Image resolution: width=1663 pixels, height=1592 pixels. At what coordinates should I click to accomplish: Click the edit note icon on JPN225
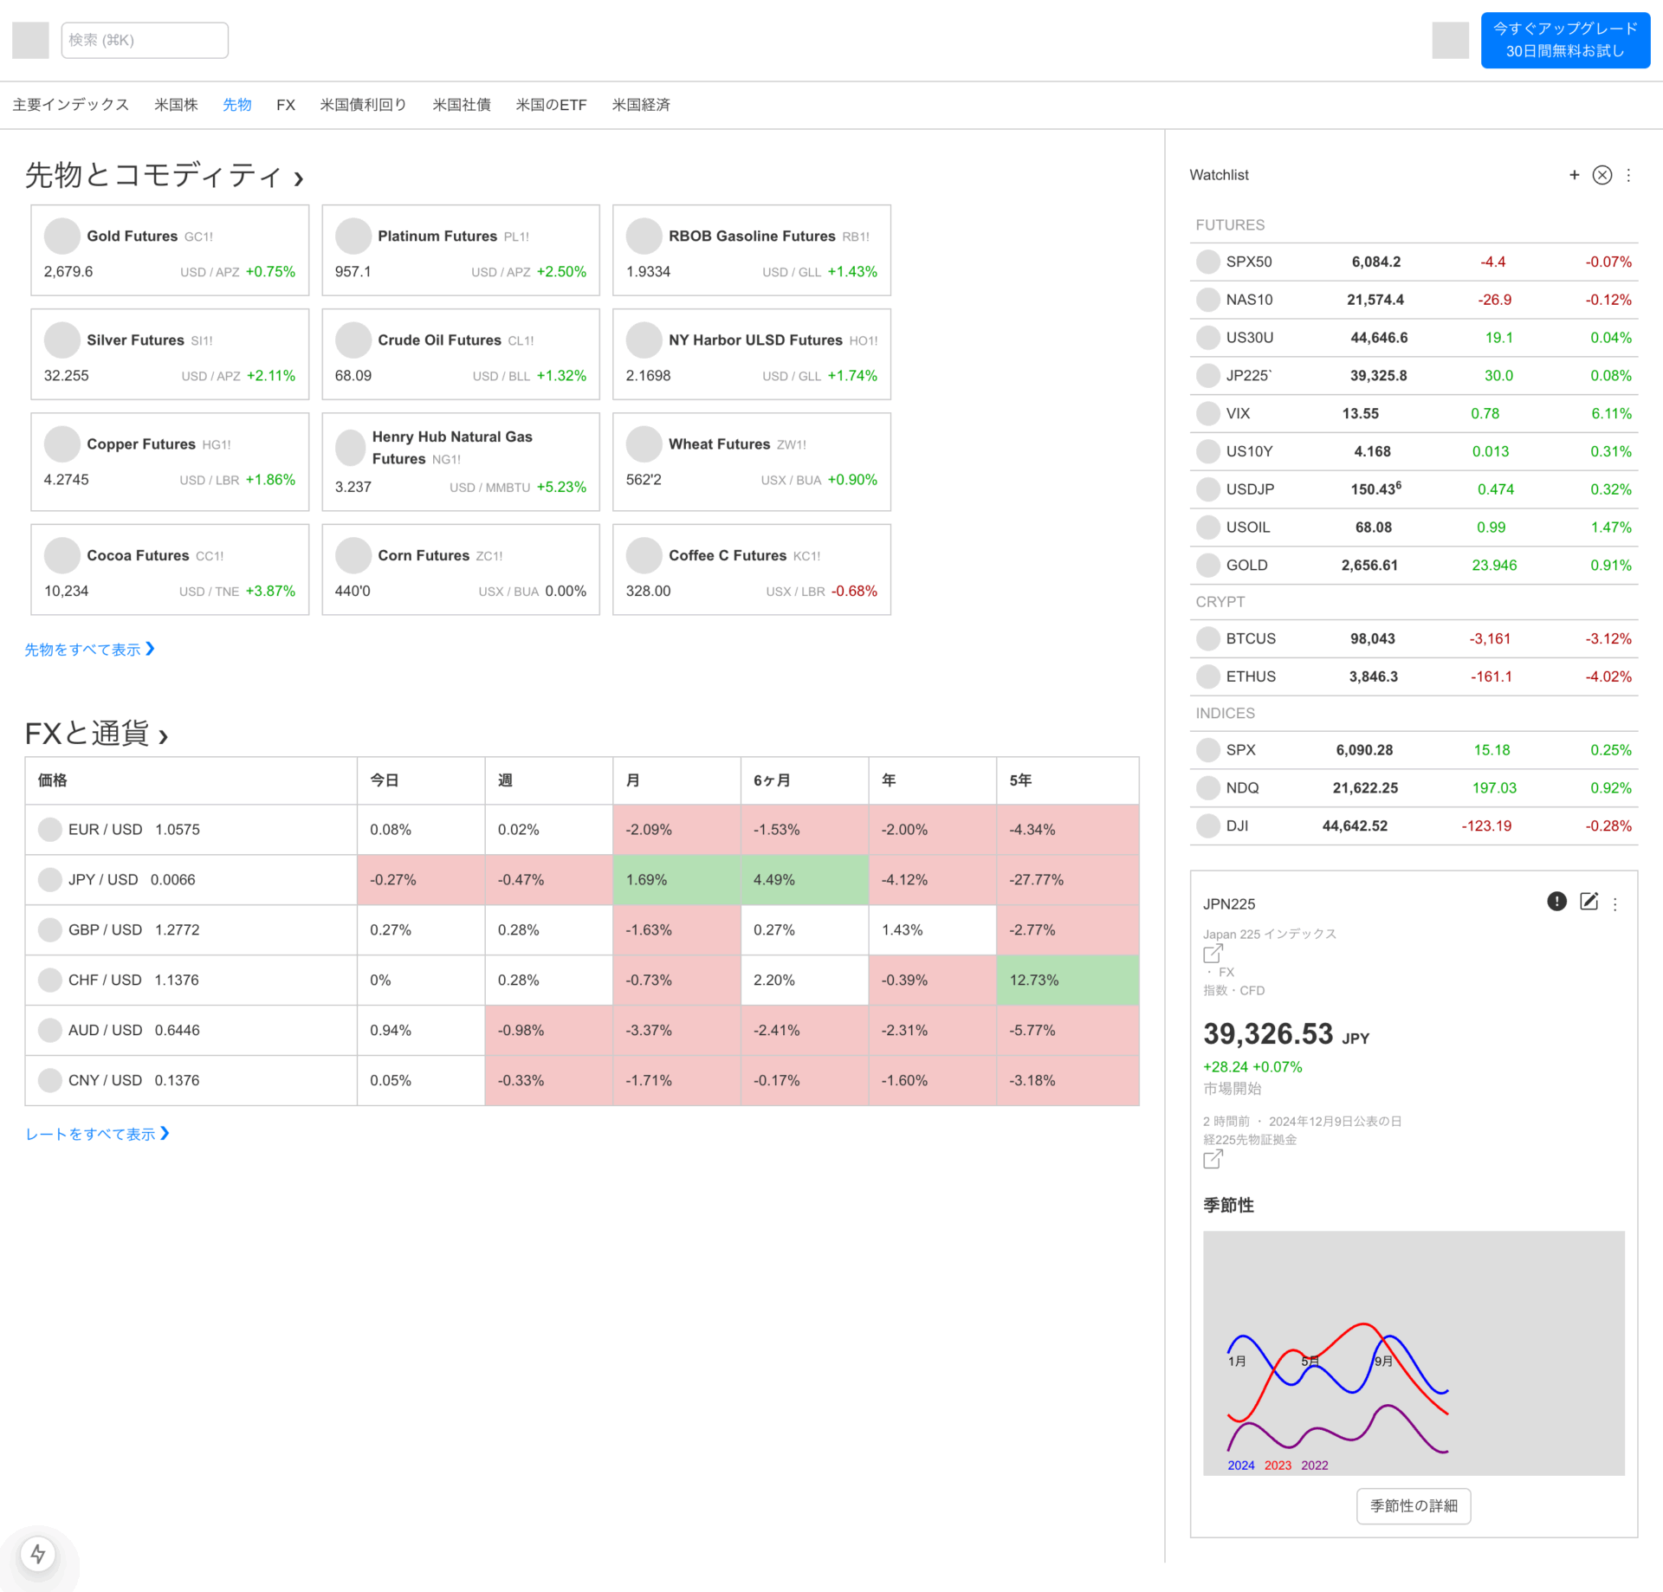pos(1588,902)
